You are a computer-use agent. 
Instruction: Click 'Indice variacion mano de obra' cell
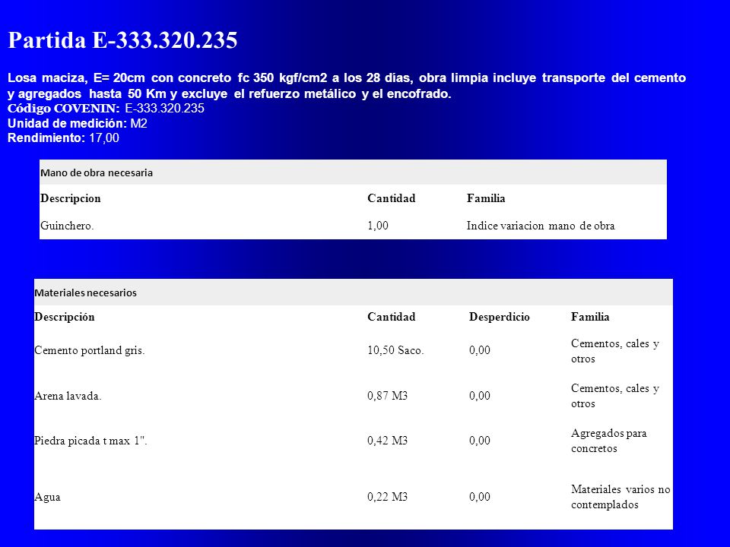[541, 226]
